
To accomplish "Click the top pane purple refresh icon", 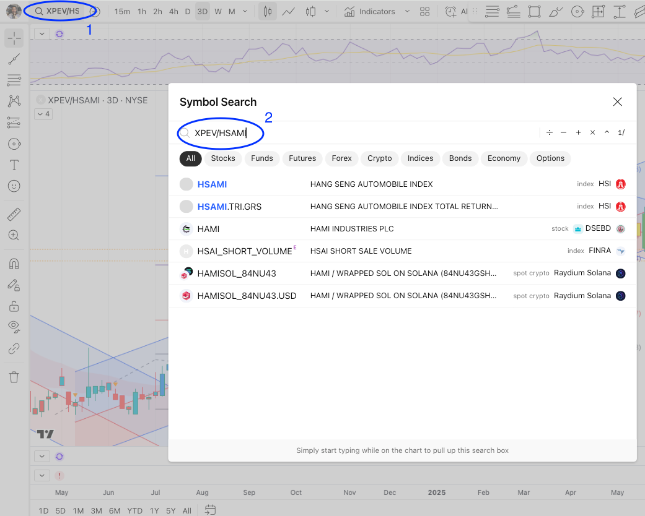I will click(59, 33).
